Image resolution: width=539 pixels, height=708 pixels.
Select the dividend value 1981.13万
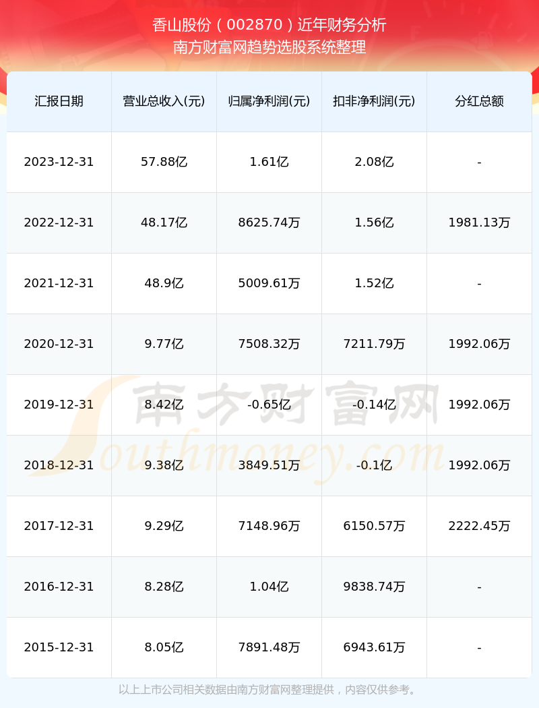[x=480, y=223]
